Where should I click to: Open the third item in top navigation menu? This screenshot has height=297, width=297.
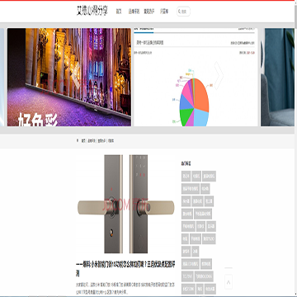(x=149, y=12)
